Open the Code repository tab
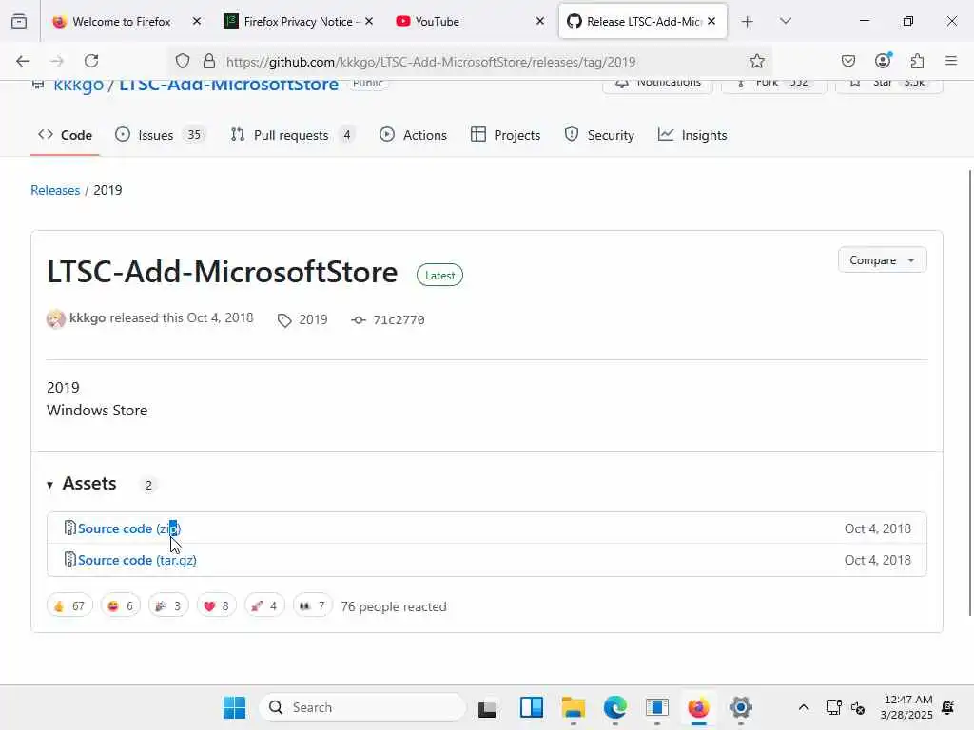The width and height of the screenshot is (974, 730). tap(66, 135)
